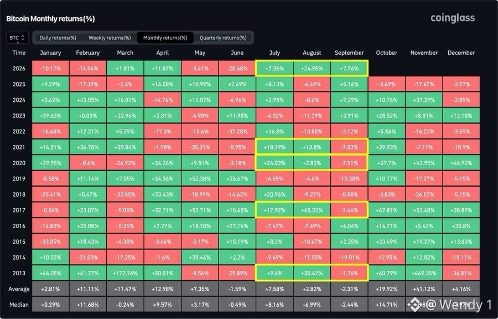Click the 2020 December +46.92% cell

(461, 163)
